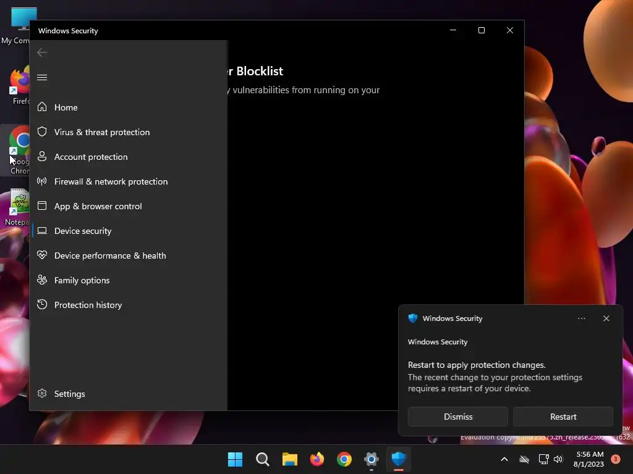
Task: Open notification options ellipsis menu
Action: pos(581,318)
